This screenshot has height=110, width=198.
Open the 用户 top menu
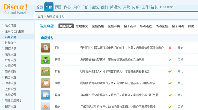pos(77,7)
